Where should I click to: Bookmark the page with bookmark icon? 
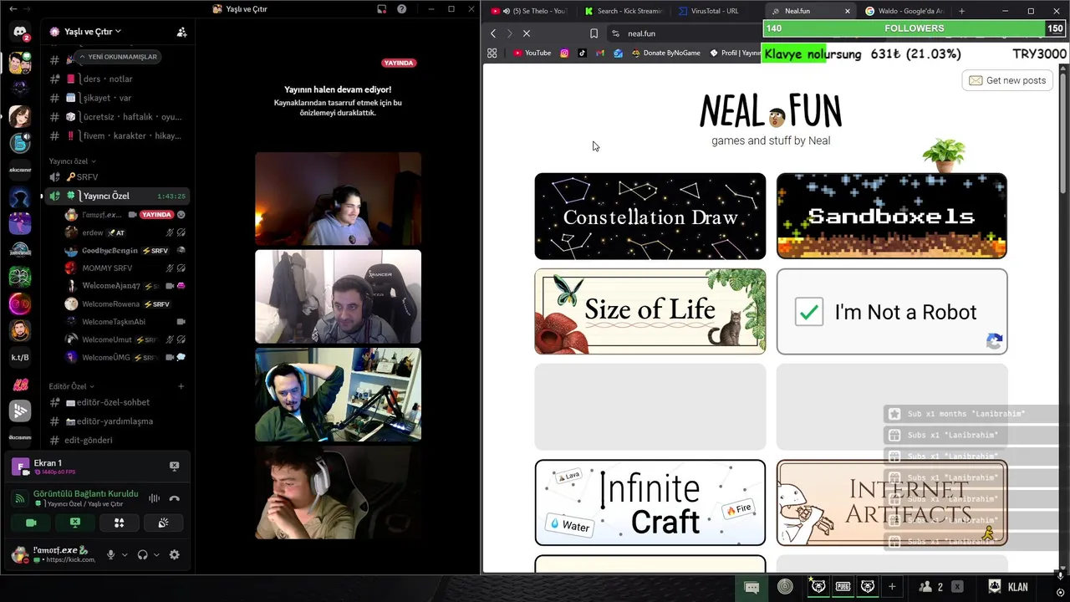(594, 33)
